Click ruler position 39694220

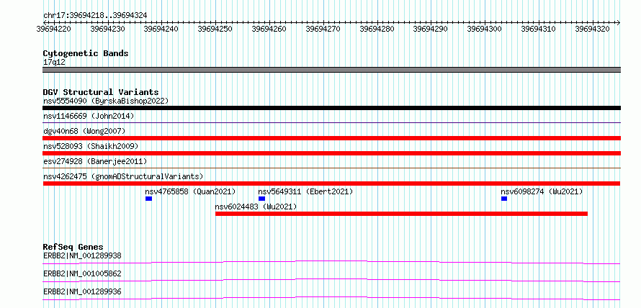tap(53, 29)
